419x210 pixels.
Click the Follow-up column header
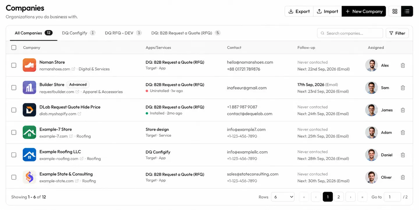point(306,47)
